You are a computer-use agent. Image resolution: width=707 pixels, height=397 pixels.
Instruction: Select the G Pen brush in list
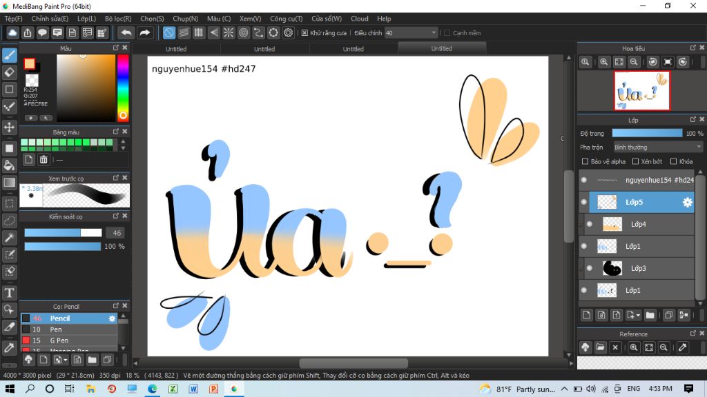[69, 340]
